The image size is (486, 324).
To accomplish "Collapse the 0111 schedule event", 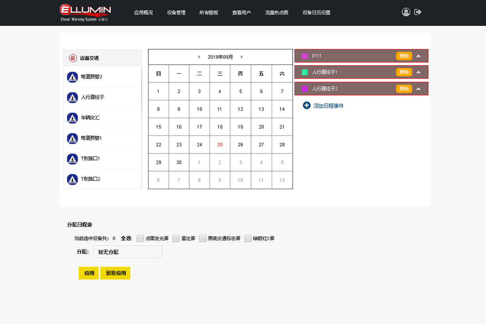I will (418, 56).
